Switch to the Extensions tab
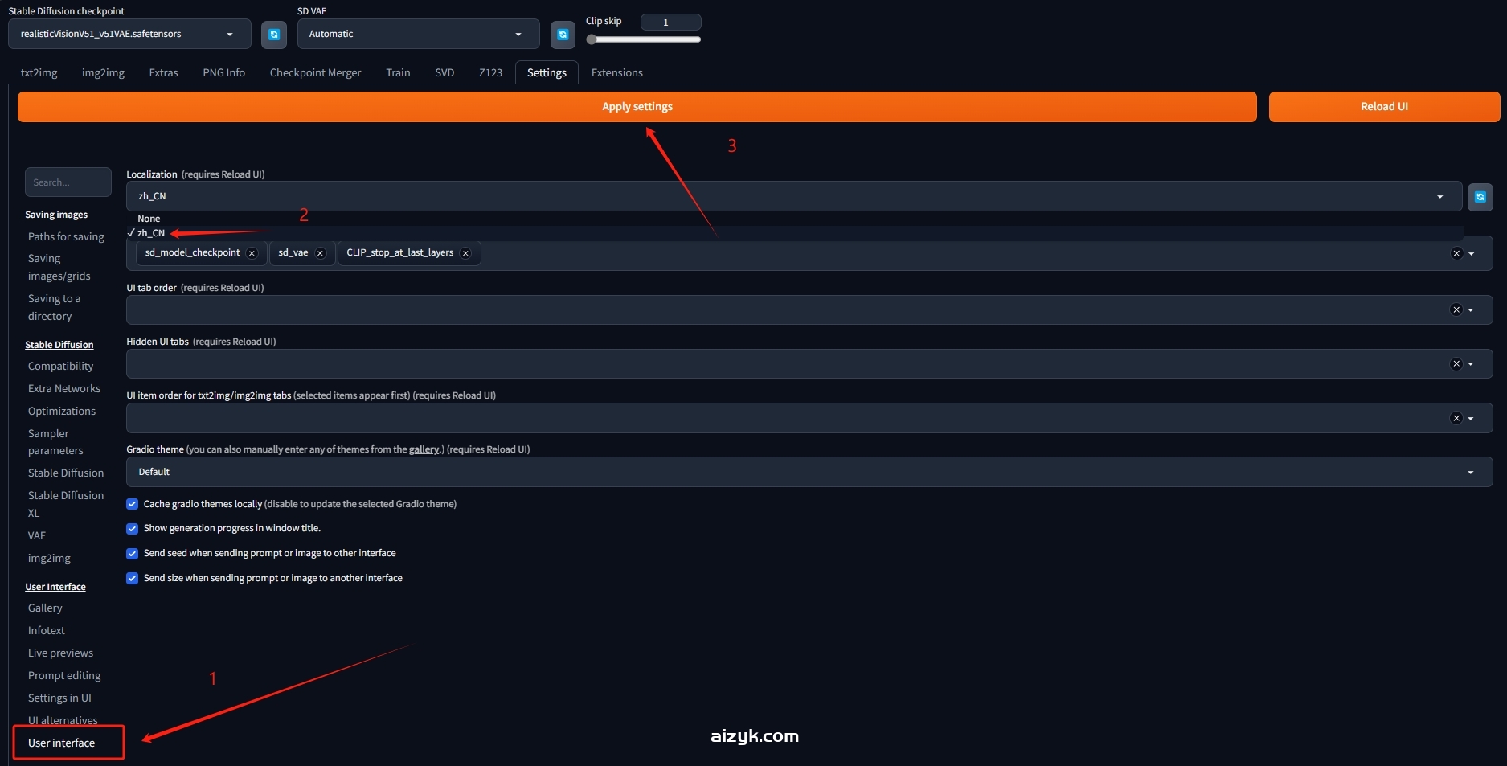 click(616, 72)
